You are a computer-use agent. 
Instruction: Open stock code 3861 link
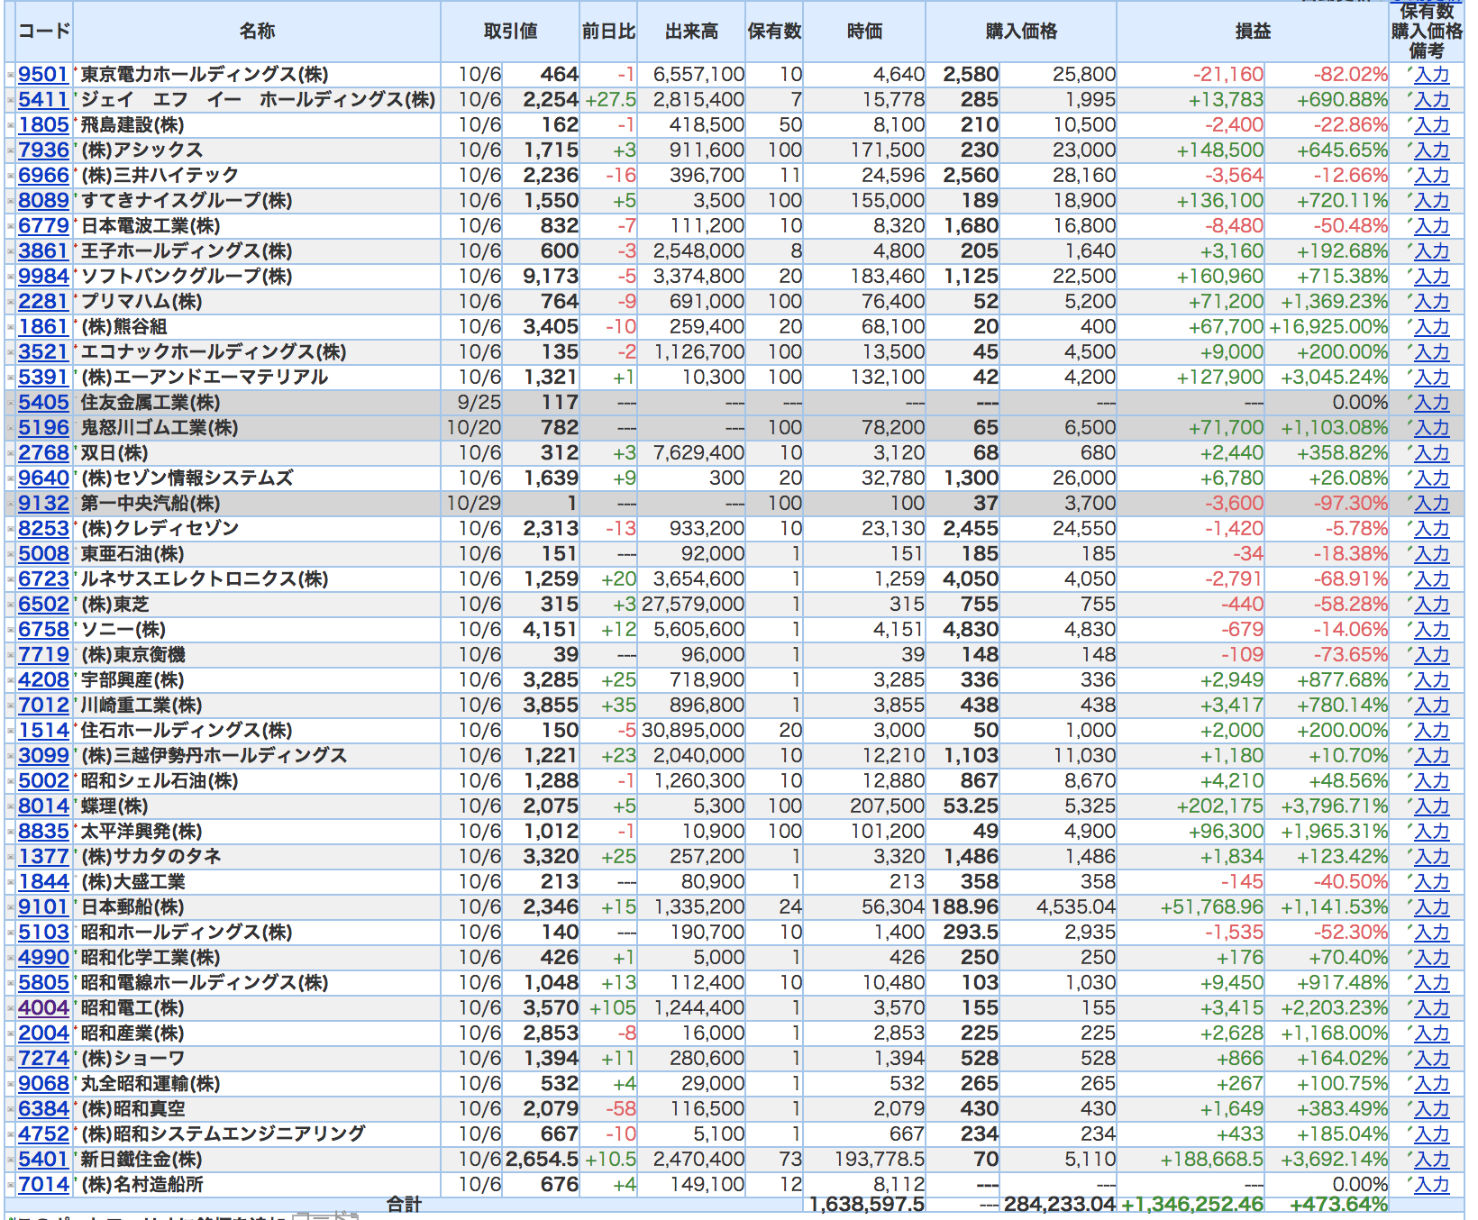(43, 251)
